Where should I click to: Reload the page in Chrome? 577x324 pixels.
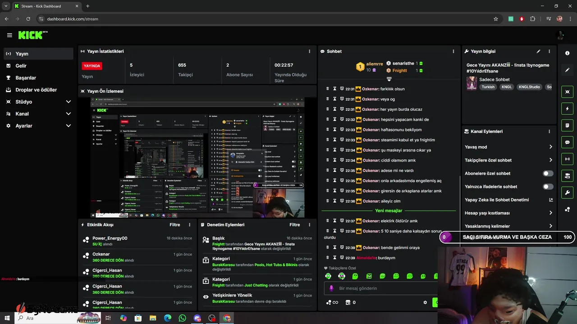click(28, 19)
